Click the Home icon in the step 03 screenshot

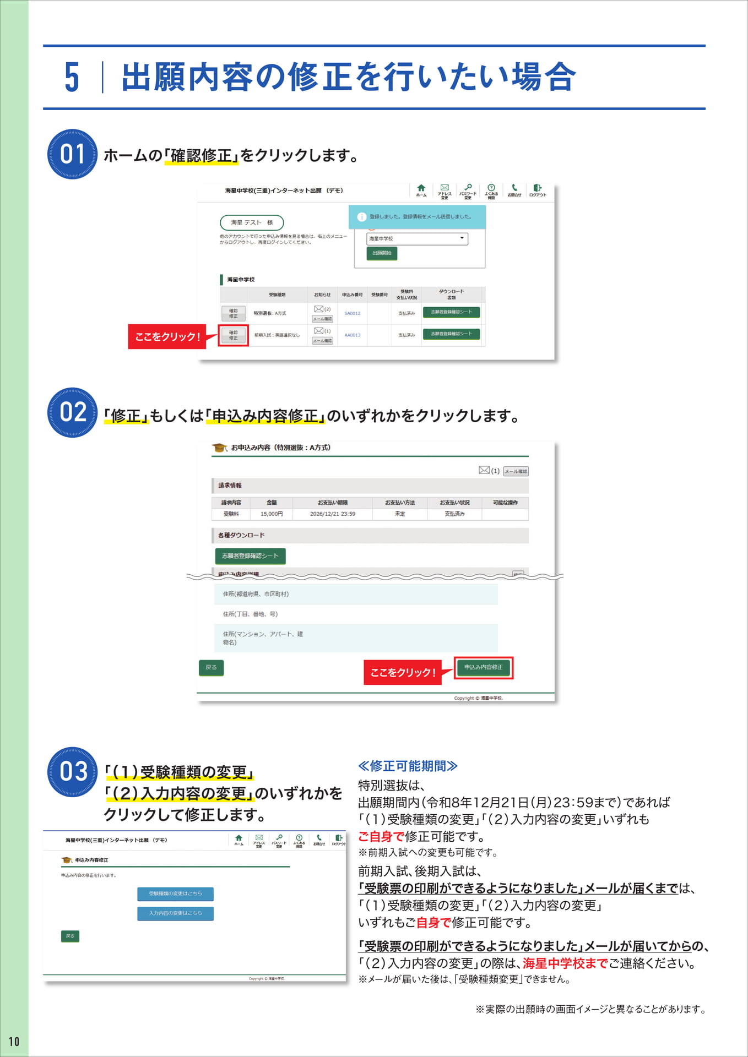pos(239,837)
